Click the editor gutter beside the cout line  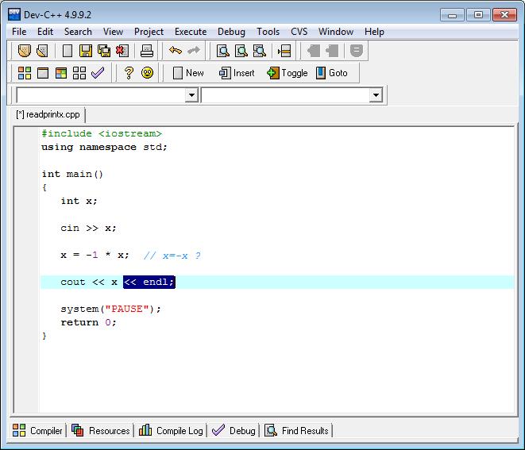click(27, 282)
